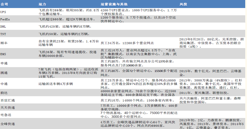
Task: Select EMS fleet cell '飞机26架'
Action: tap(67, 54)
